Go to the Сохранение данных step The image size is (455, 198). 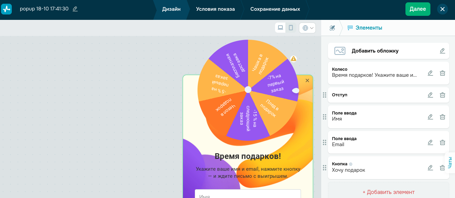tap(275, 9)
